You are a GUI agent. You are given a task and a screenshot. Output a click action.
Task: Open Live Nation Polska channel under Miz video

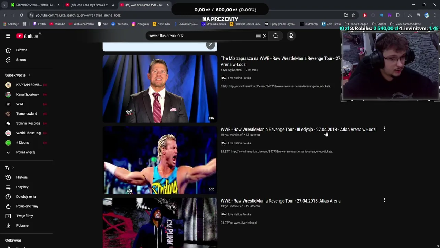239,78
